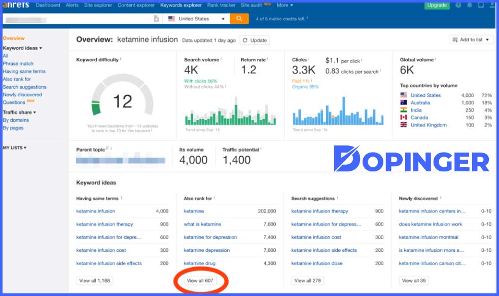Screen dimensions: 499x296
Task: Click View all 278 button
Action: tap(307, 280)
